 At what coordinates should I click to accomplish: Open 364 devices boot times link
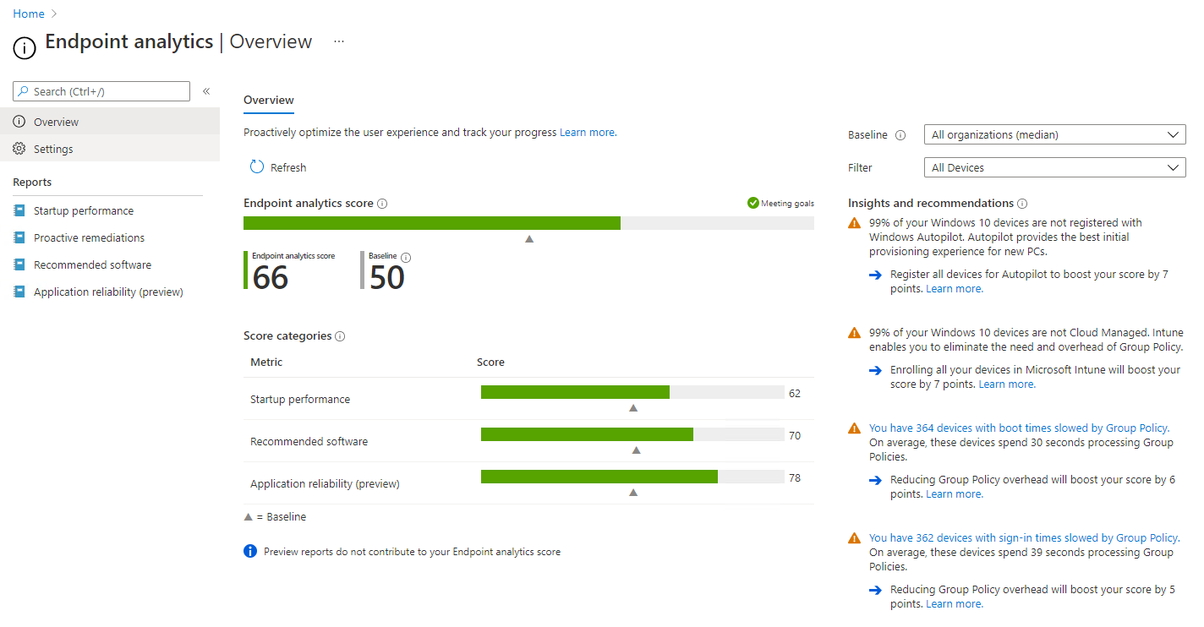click(x=1018, y=428)
